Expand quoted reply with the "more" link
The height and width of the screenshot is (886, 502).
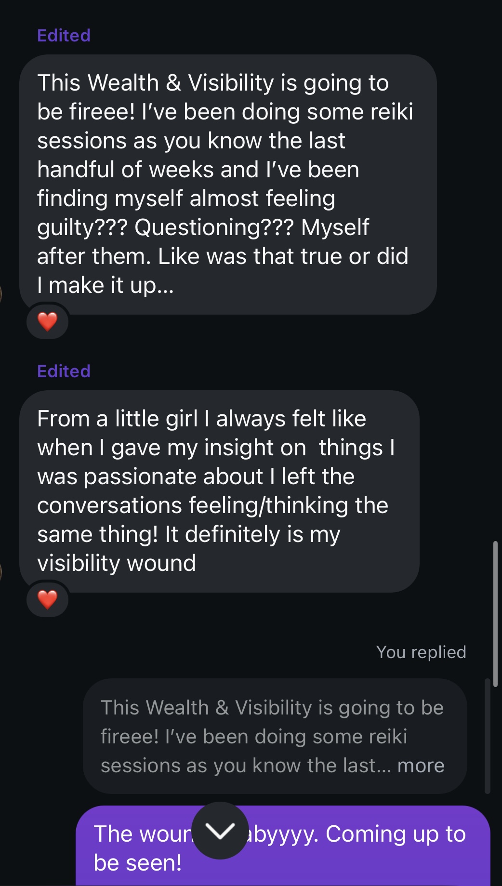(x=421, y=766)
